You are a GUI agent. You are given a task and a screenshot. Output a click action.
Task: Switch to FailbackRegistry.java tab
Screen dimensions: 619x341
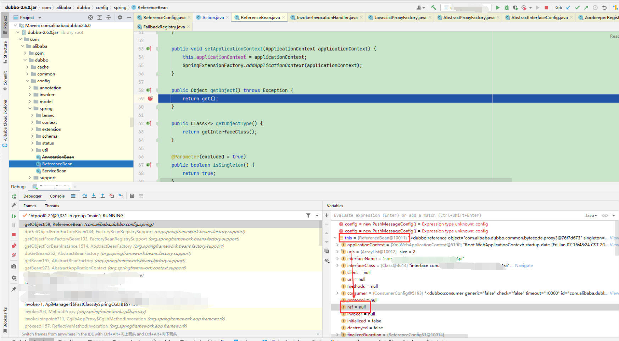(x=164, y=27)
